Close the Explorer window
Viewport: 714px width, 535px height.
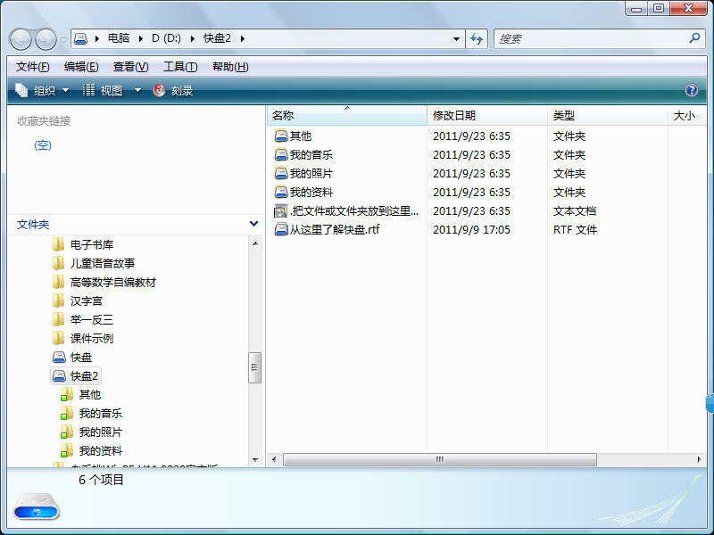[x=688, y=8]
